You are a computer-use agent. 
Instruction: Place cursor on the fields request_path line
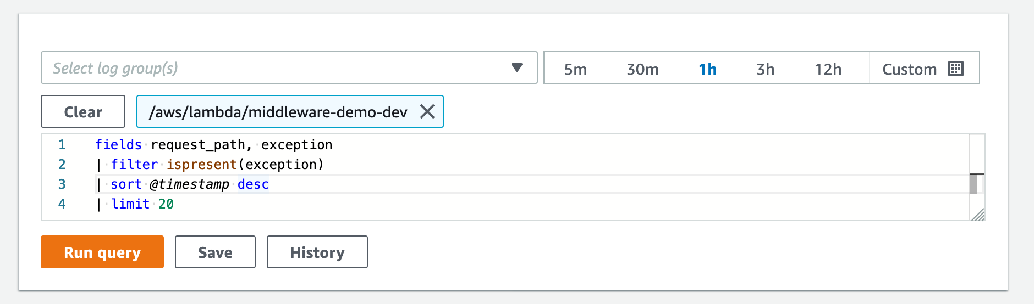coord(213,145)
